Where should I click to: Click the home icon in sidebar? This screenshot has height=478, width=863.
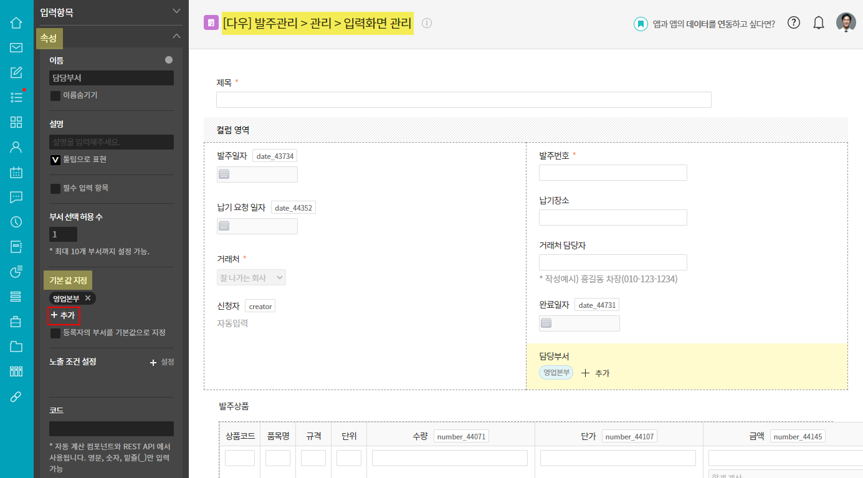point(16,23)
